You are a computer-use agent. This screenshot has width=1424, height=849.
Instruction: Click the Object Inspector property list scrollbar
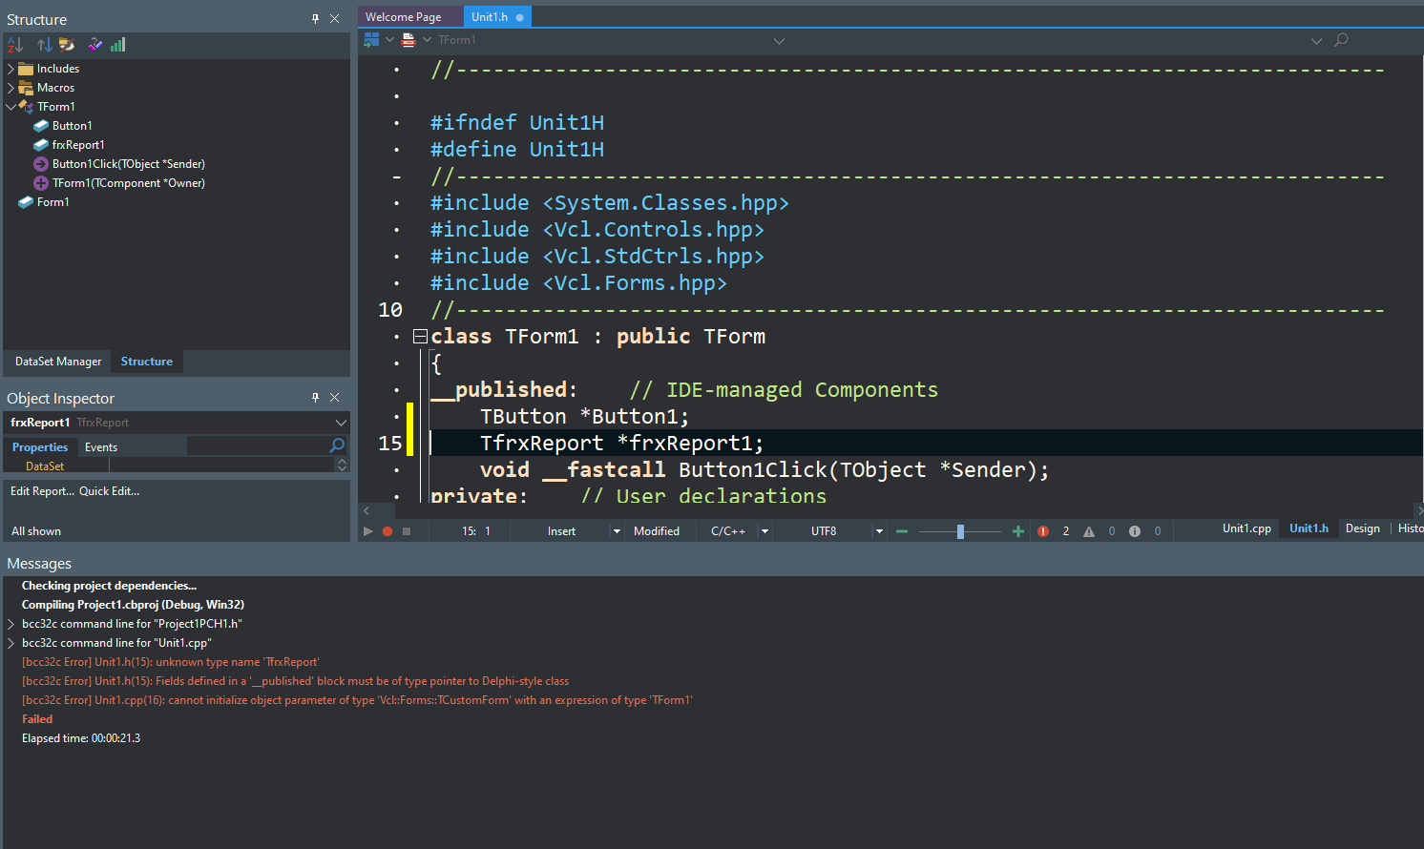point(342,465)
